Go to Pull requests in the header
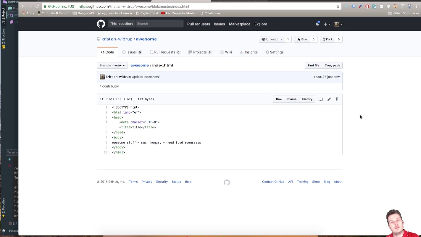 click(198, 24)
